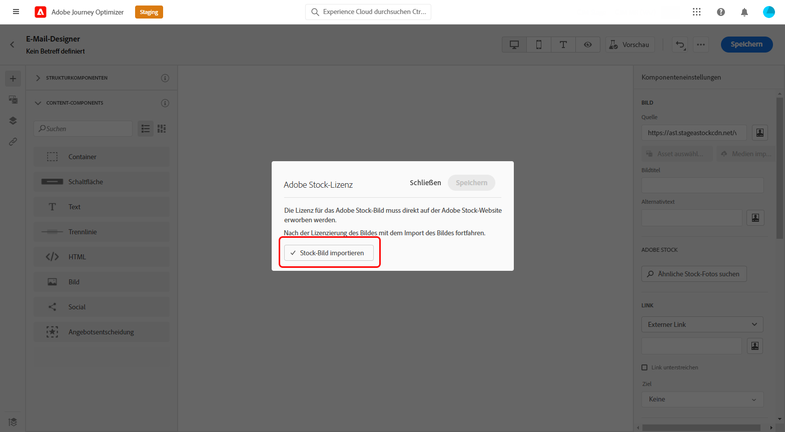Switch to mobile view
Viewport: 785px width, 432px height.
(x=539, y=45)
